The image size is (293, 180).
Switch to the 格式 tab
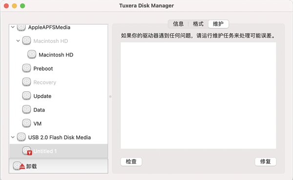tap(198, 24)
